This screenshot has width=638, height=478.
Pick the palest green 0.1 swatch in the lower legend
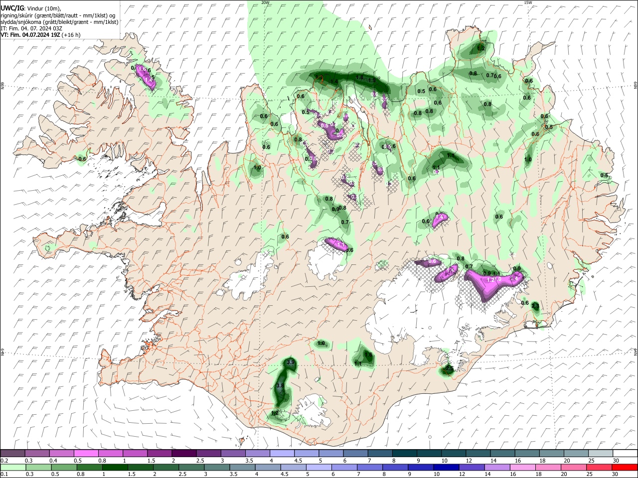click(12, 468)
